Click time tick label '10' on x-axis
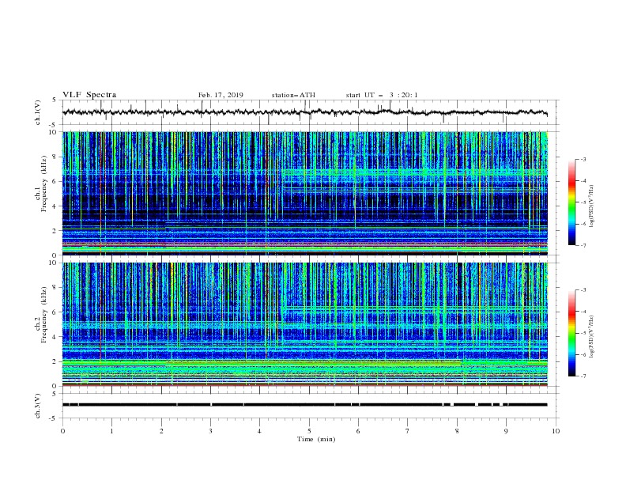The width and height of the screenshot is (626, 484). tap(556, 431)
